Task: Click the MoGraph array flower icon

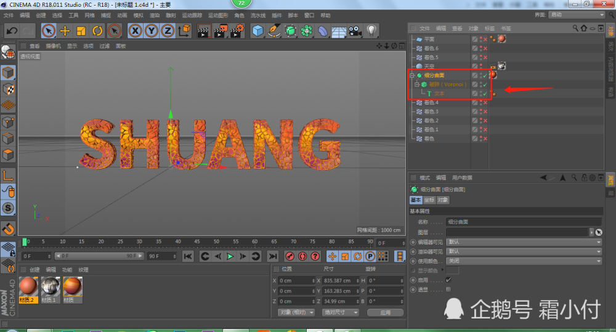Action: point(306,31)
